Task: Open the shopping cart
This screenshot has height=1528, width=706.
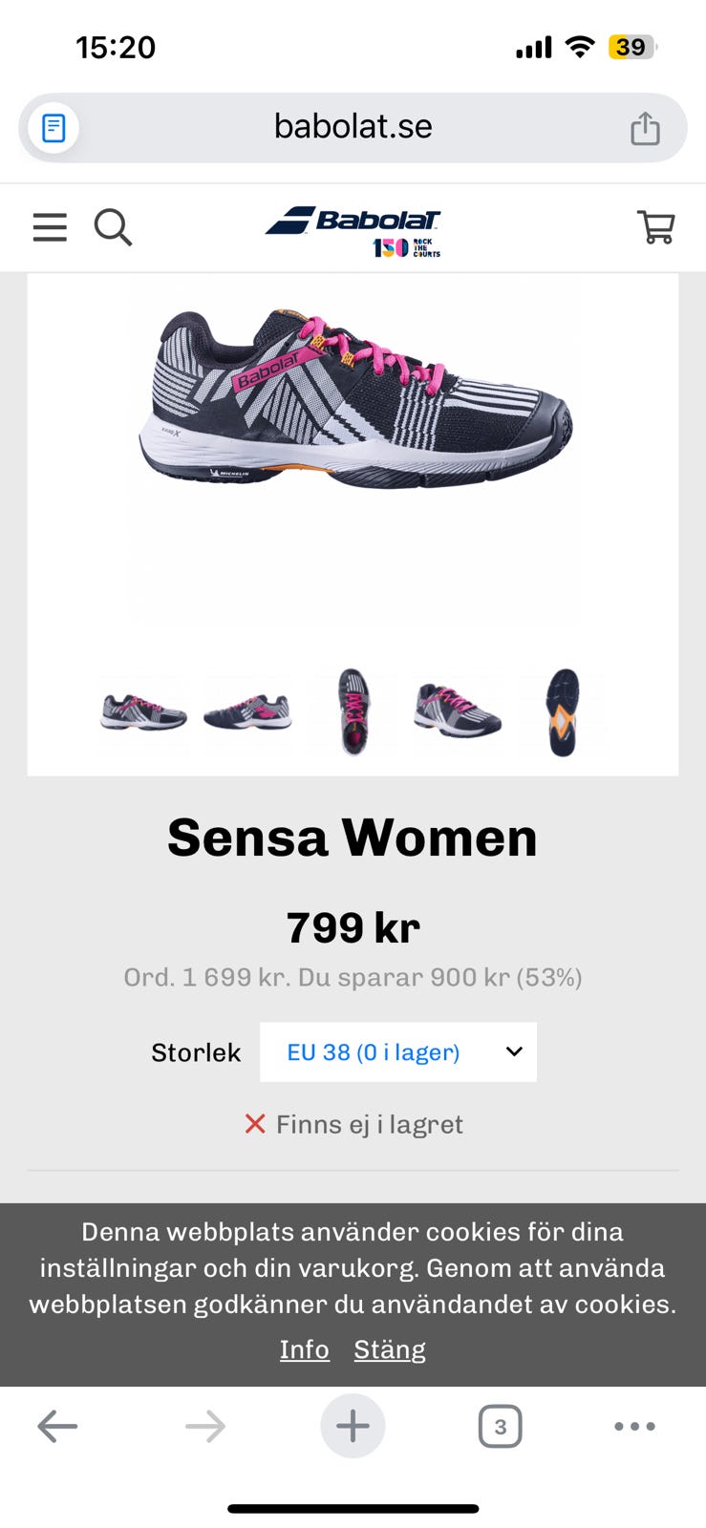Action: (656, 227)
